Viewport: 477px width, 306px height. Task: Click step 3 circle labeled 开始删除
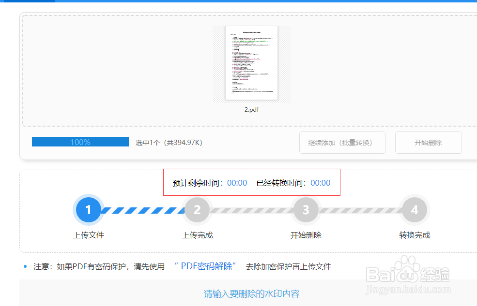point(306,210)
